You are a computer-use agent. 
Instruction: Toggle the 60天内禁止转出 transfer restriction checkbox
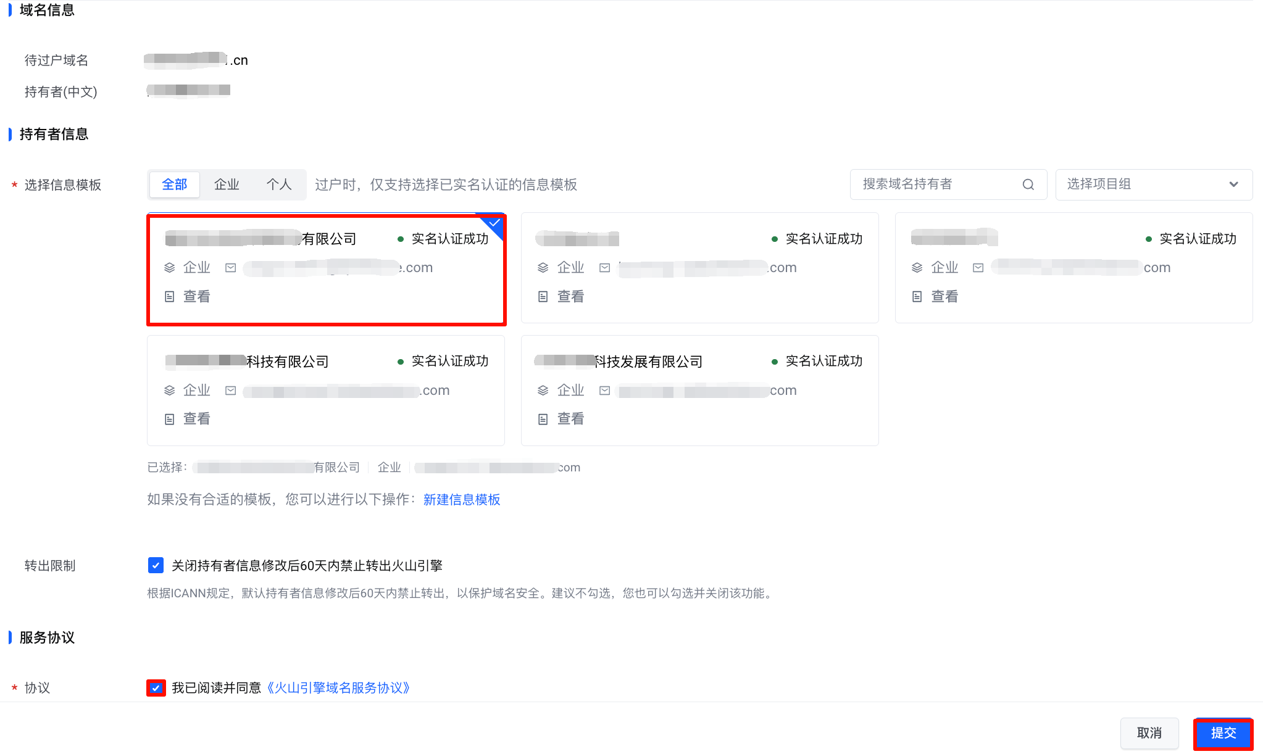pyautogui.click(x=156, y=565)
